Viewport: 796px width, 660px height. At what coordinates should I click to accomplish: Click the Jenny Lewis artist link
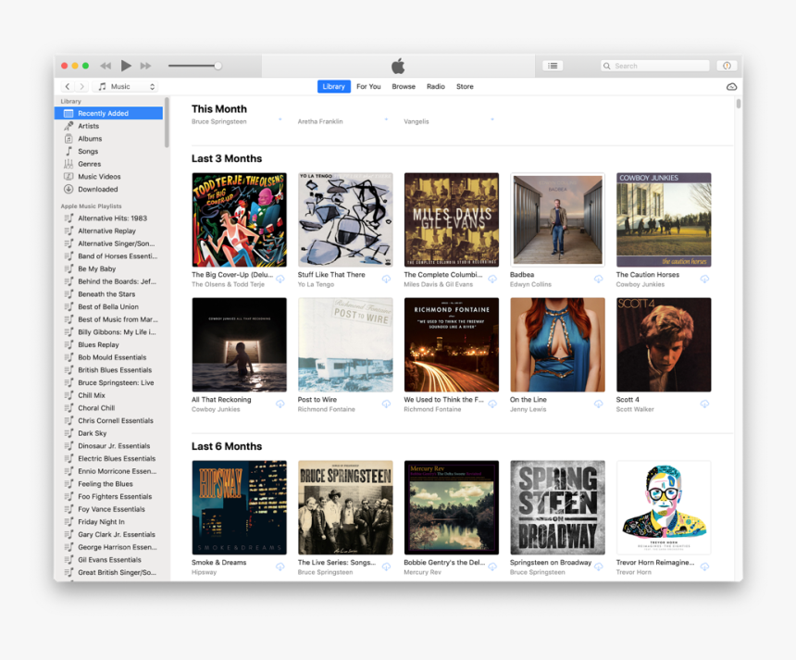528,409
